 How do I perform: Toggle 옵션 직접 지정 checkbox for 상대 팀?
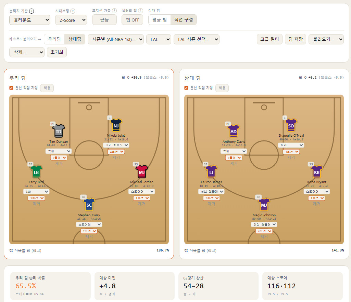pyautogui.click(x=186, y=88)
